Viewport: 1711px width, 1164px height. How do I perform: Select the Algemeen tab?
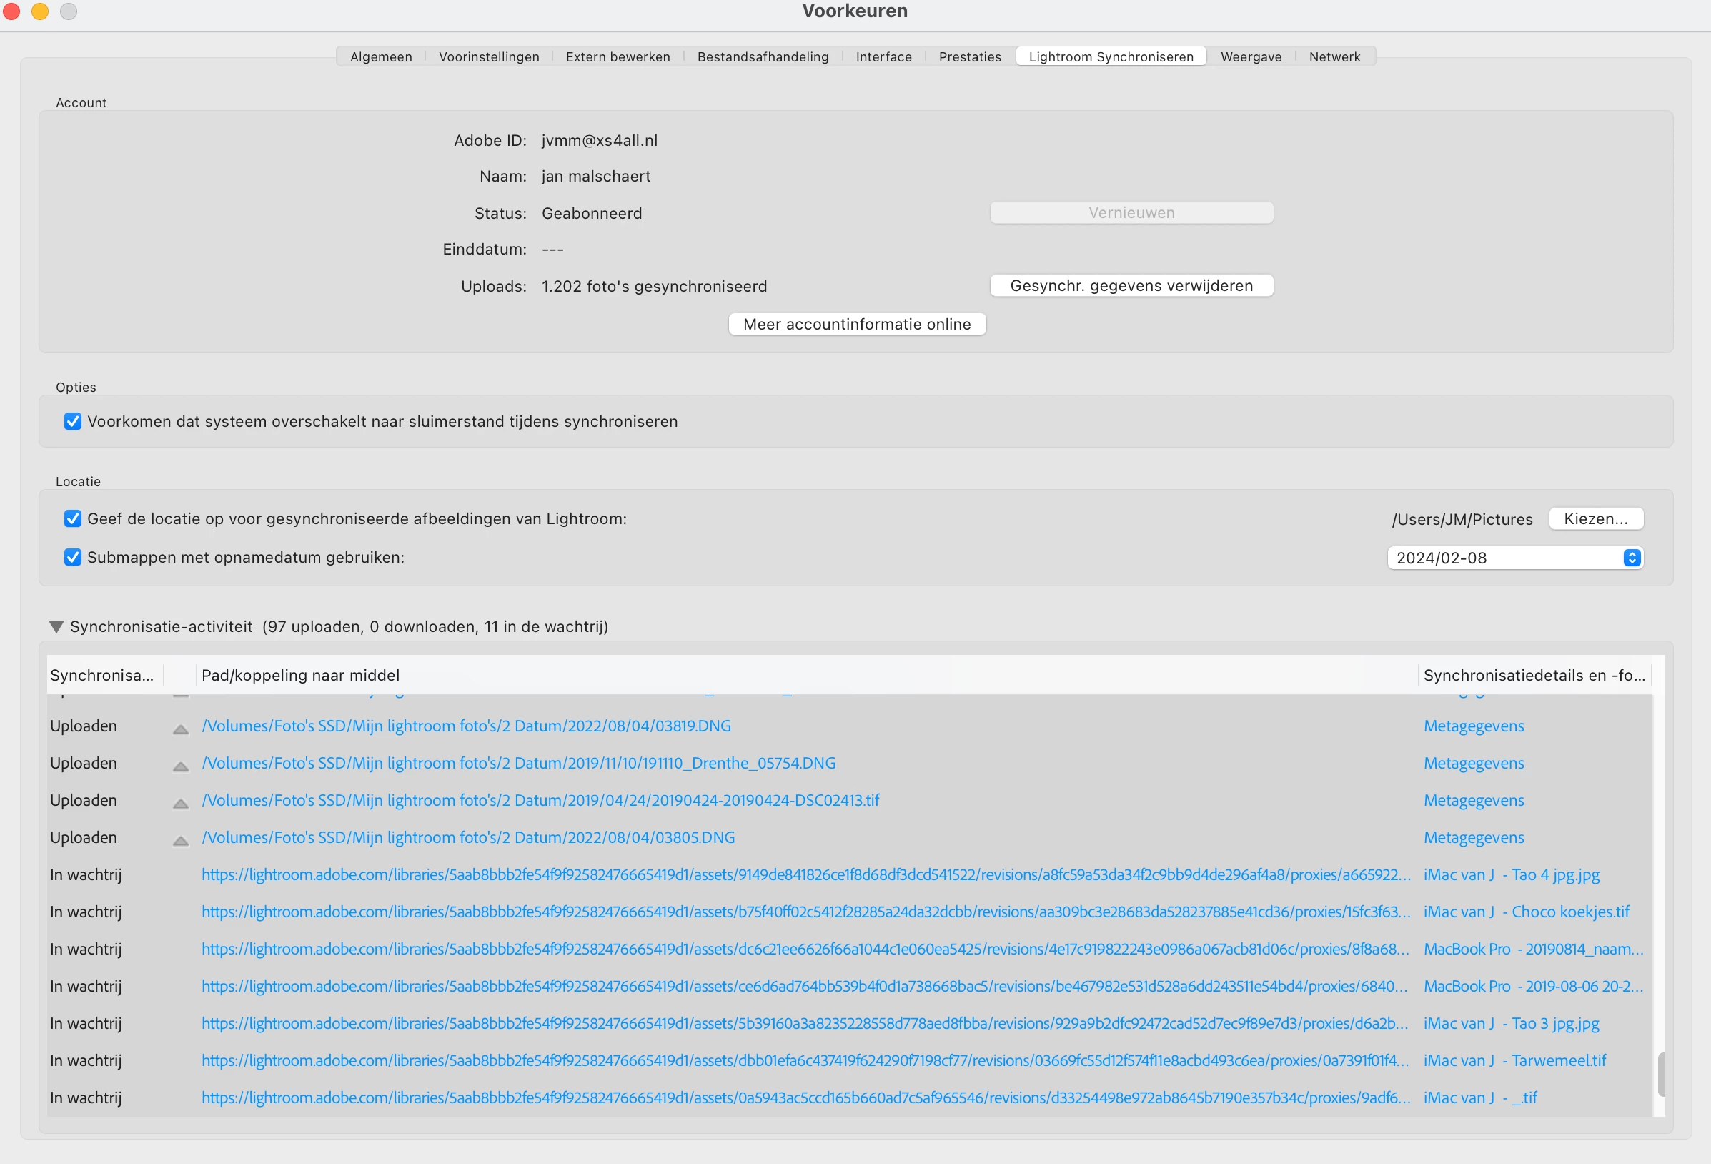[381, 56]
